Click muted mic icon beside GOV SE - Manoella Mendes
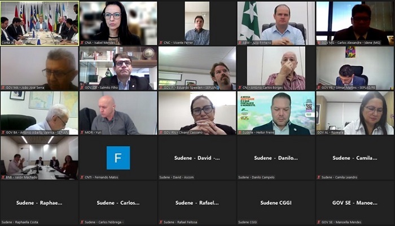This screenshot has width=395, height=226. point(319,222)
